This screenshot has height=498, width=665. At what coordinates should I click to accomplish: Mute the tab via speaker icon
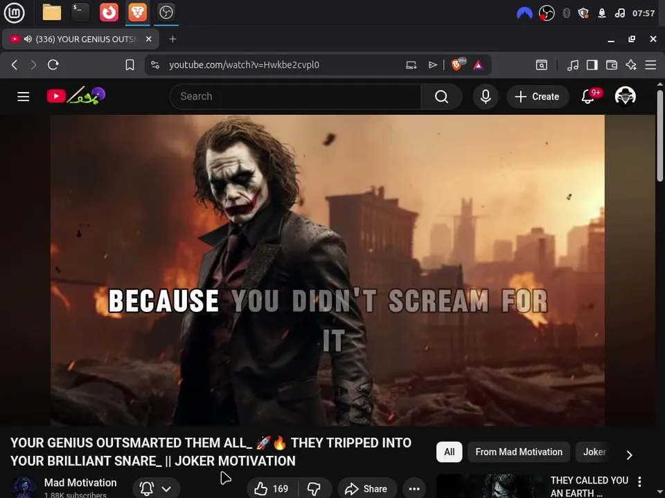pos(28,39)
